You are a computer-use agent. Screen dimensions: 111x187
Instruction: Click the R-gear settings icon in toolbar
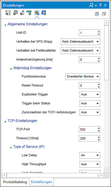click(x=44, y=13)
